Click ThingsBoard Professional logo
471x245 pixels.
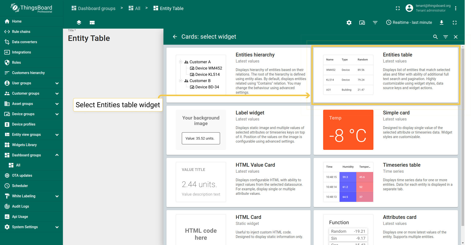tap(31, 8)
